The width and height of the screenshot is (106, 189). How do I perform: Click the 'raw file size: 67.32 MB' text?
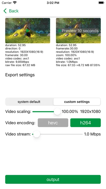tap(20, 65)
